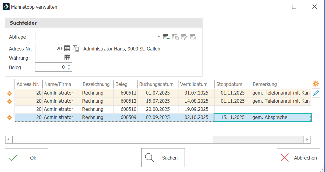Screen dimensions: 325x172
Task: Click the Abbrechen cancel button
Action: coord(299,158)
